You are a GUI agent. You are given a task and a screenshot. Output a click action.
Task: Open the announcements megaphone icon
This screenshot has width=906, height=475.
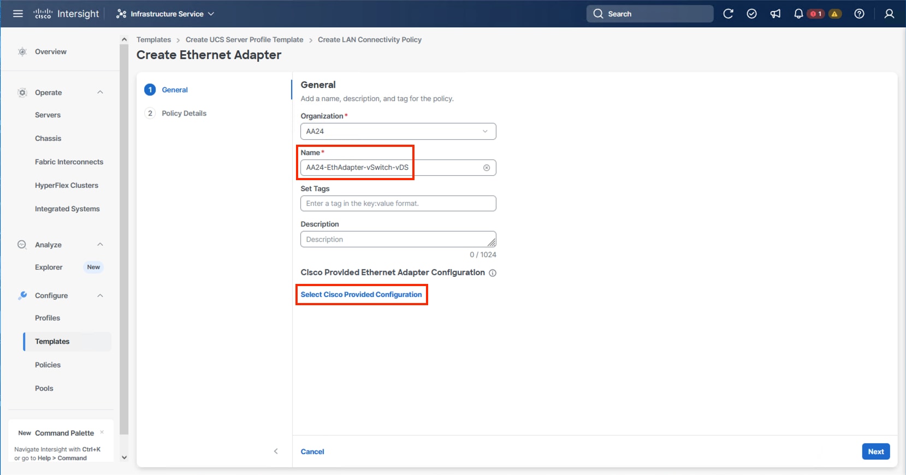(x=775, y=14)
